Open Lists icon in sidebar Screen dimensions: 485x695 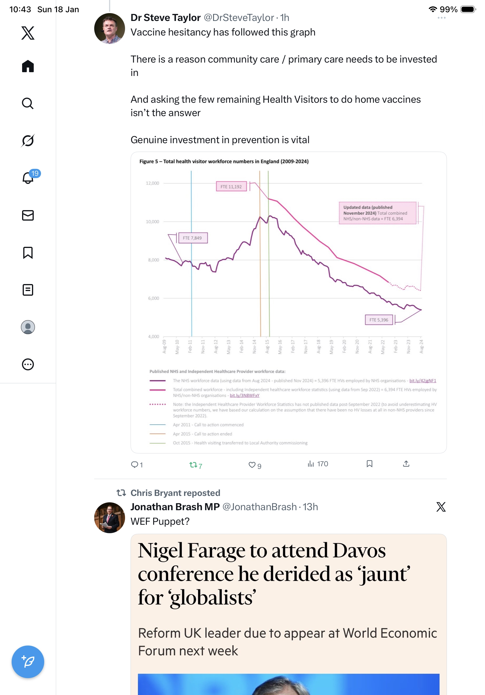tap(28, 290)
